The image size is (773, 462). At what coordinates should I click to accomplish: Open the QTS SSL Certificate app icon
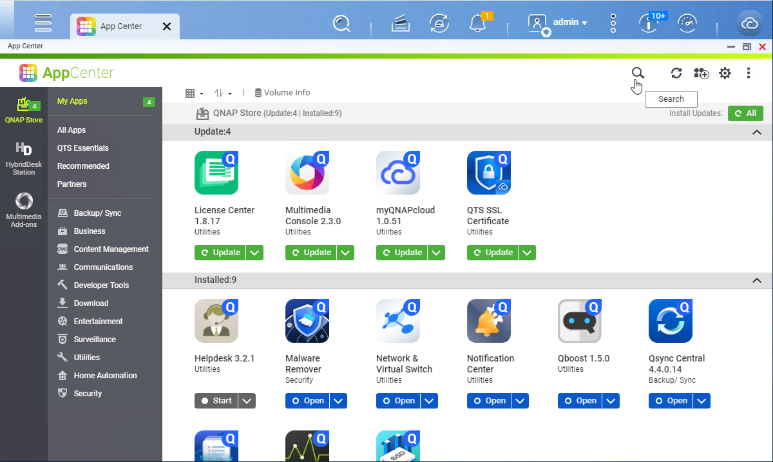[489, 173]
